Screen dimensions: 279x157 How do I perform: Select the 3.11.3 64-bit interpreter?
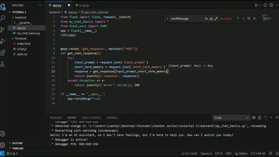point(258,154)
